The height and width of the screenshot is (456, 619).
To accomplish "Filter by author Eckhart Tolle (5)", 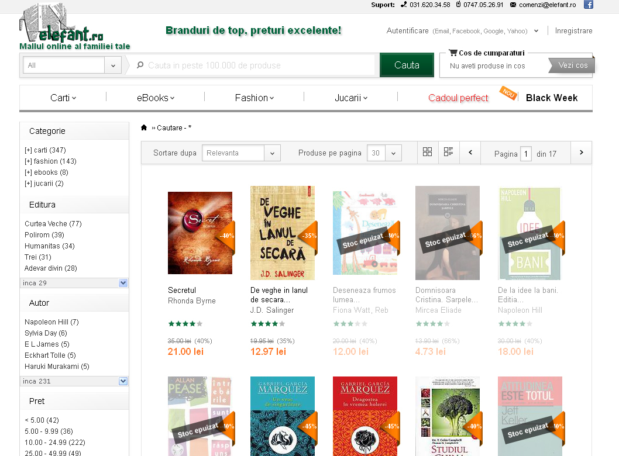I will coord(50,355).
